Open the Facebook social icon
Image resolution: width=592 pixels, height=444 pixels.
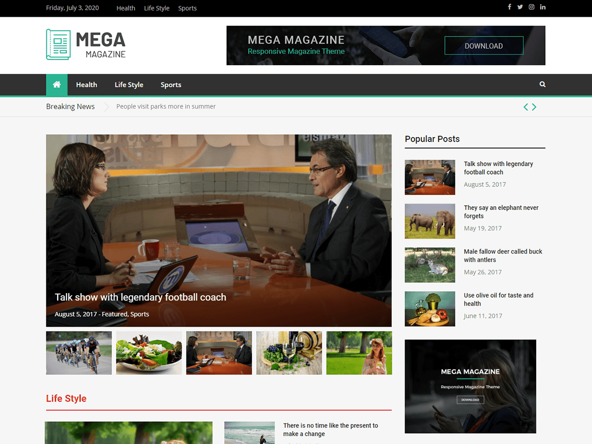click(509, 7)
